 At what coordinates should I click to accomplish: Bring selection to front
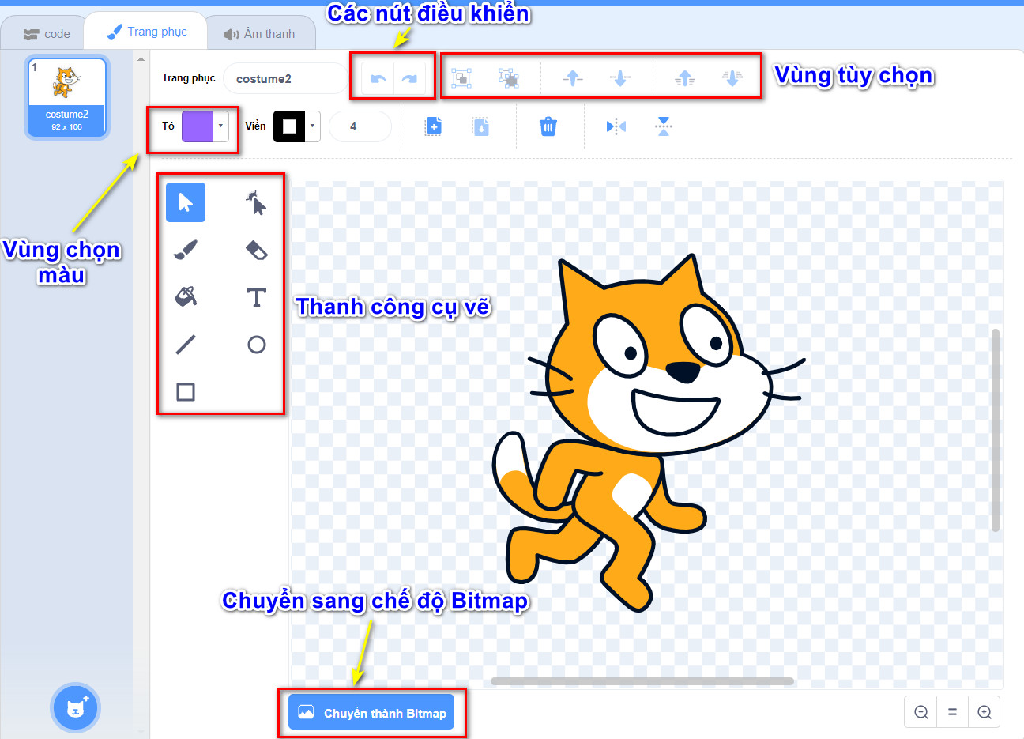(685, 77)
